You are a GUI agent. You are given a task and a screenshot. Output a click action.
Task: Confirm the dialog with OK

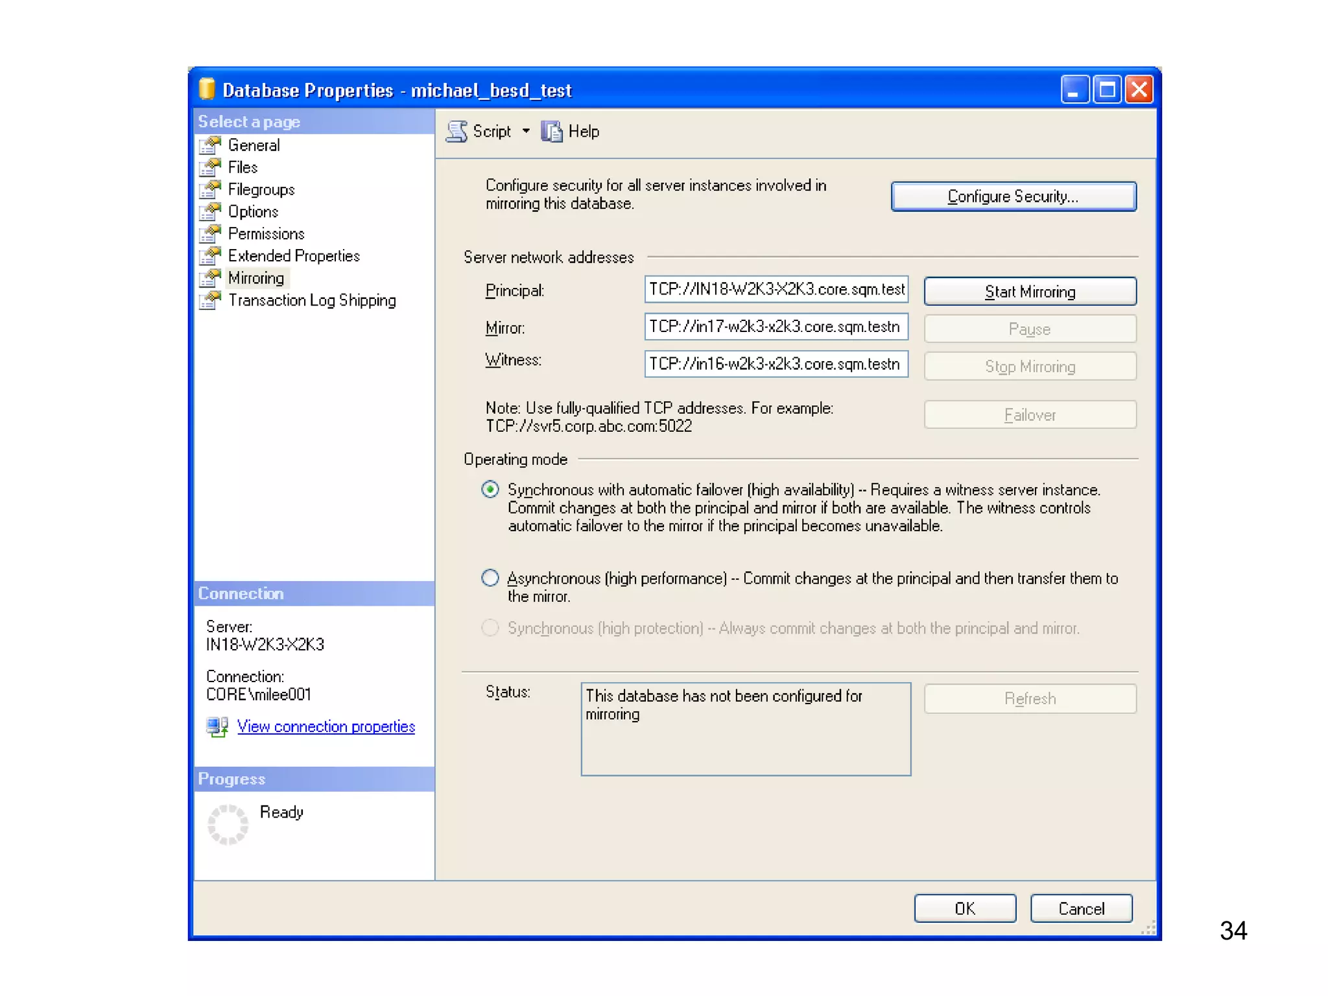point(964,908)
